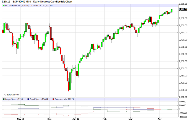188x125 pixels.
Task: Click the Mar date axis label
Action: [x=130, y=119]
